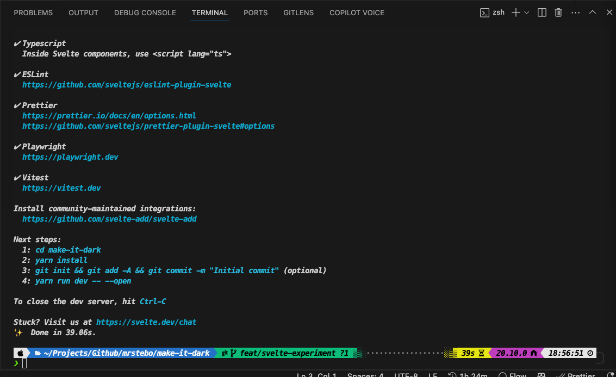616x377 pixels.
Task: Click the '1h 24m' time tracker status item
Action: [x=468, y=374]
